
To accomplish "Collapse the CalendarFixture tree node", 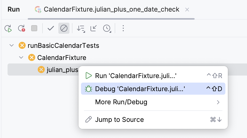I will pyautogui.click(x=21, y=58).
